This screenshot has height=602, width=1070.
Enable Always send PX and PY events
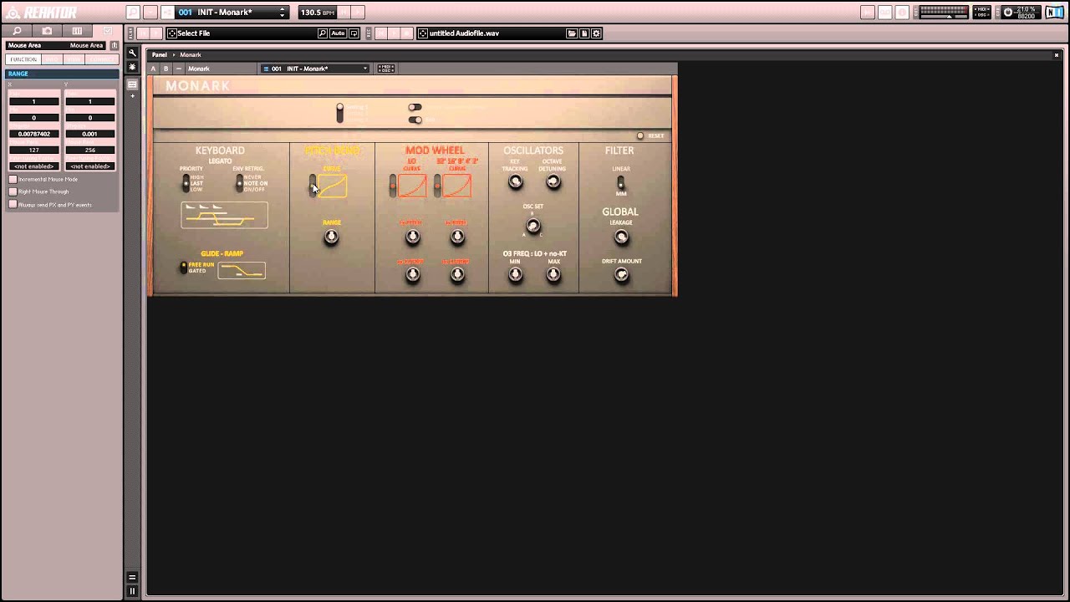pos(13,204)
